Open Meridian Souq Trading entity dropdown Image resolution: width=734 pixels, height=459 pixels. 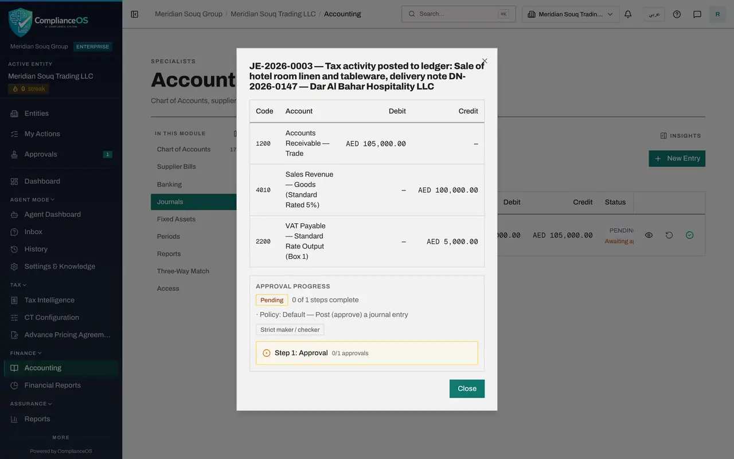[571, 14]
